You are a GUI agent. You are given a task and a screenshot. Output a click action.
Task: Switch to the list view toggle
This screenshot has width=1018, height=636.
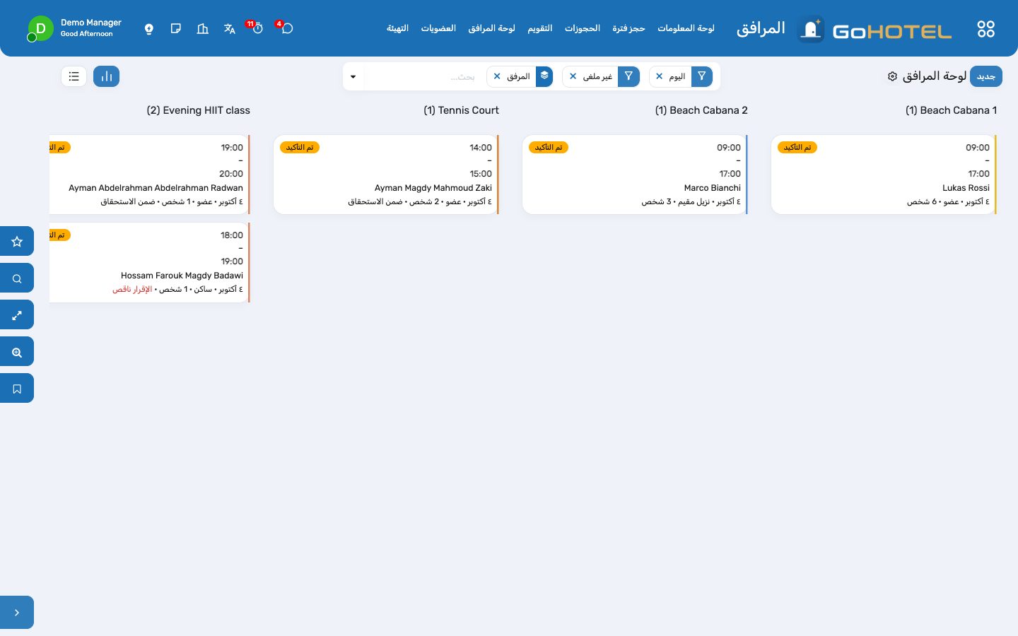click(x=74, y=76)
